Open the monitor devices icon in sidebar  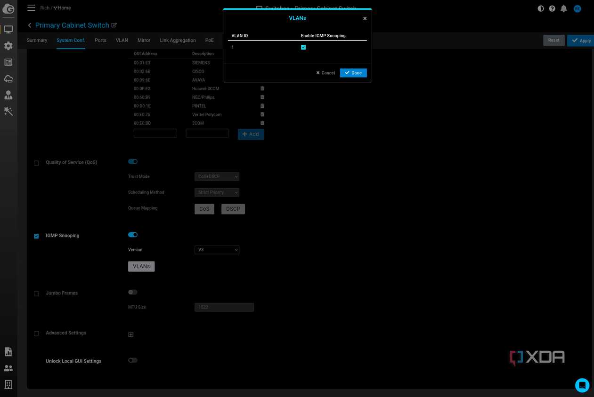[x=8, y=29]
